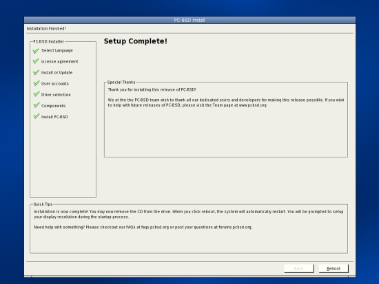Select the Install or Update step label
379x284 pixels.
(57, 73)
